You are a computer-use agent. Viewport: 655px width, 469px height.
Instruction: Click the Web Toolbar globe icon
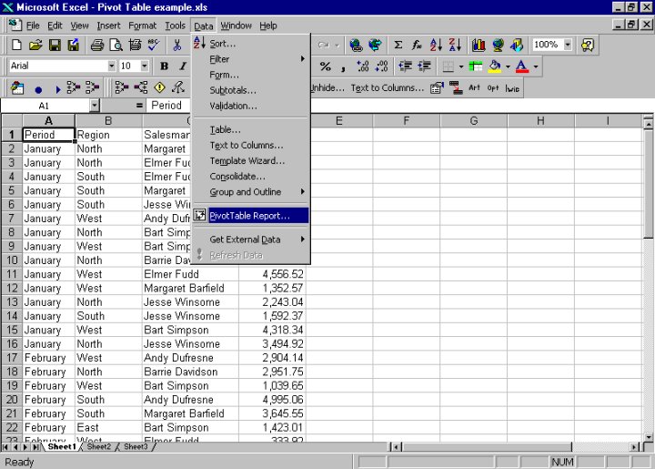[x=375, y=45]
